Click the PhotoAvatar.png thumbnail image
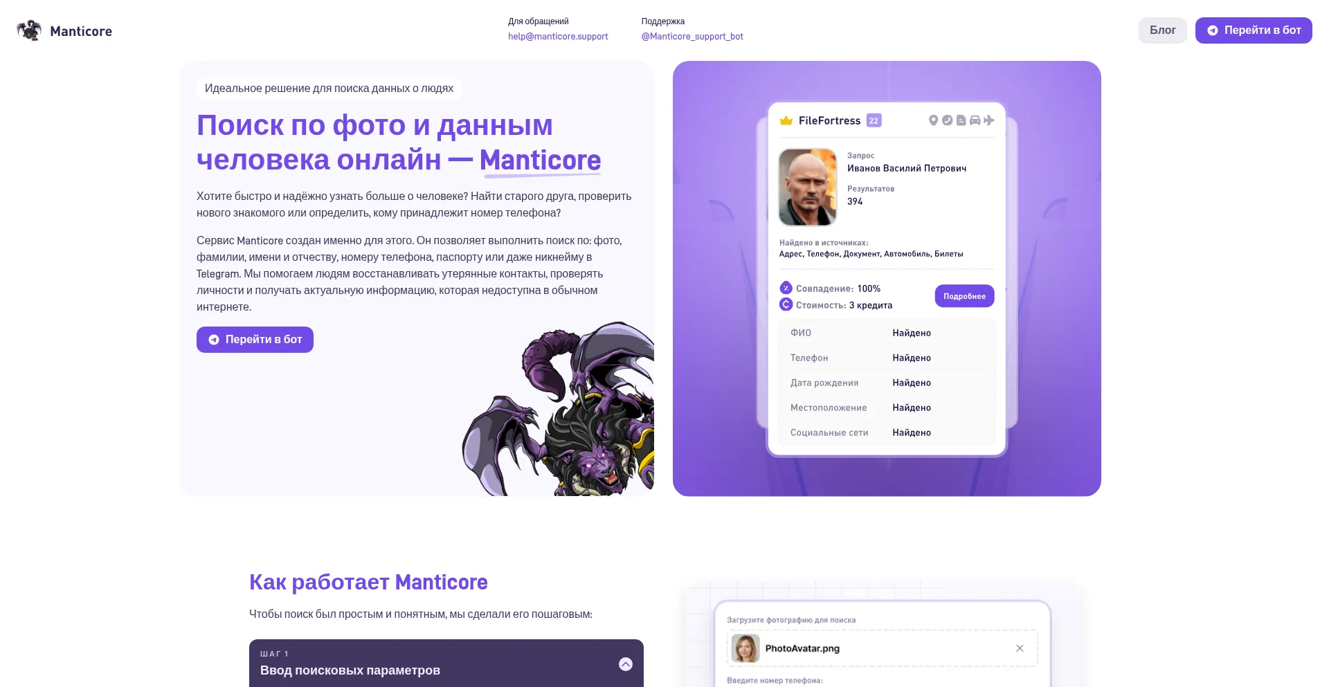The width and height of the screenshot is (1329, 687). click(x=745, y=648)
